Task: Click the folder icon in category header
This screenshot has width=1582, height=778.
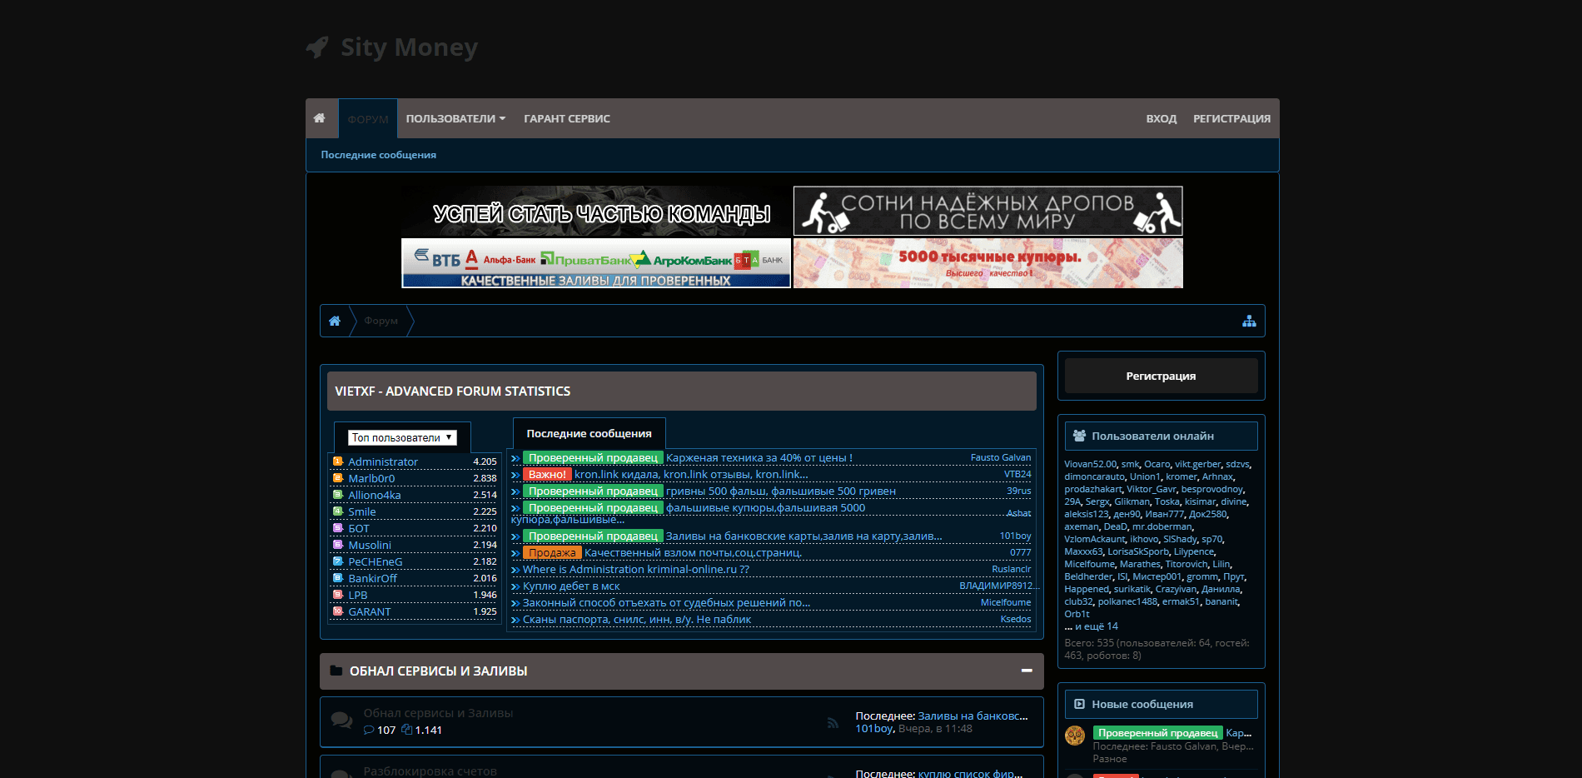Action: [336, 671]
